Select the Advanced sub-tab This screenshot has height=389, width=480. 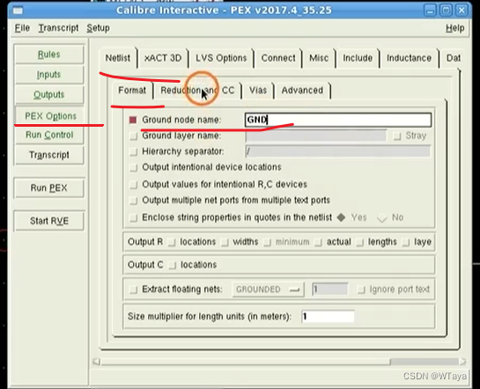[302, 91]
